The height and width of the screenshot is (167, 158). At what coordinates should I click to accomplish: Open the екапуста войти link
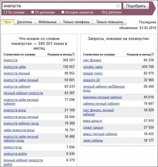[x=15, y=154]
